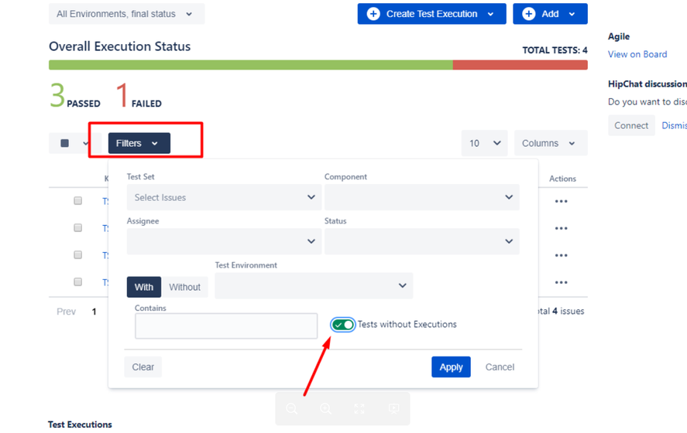Open the Test Set Select Issues dropdown
Image resolution: width=687 pixels, height=433 pixels.
pyautogui.click(x=224, y=197)
